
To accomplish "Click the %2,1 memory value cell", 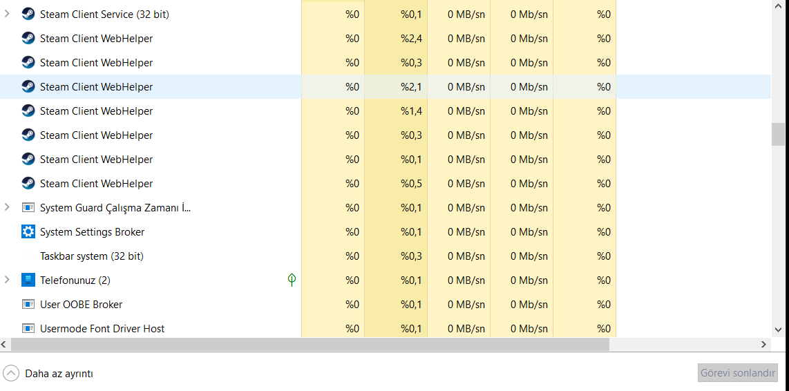I will point(395,86).
